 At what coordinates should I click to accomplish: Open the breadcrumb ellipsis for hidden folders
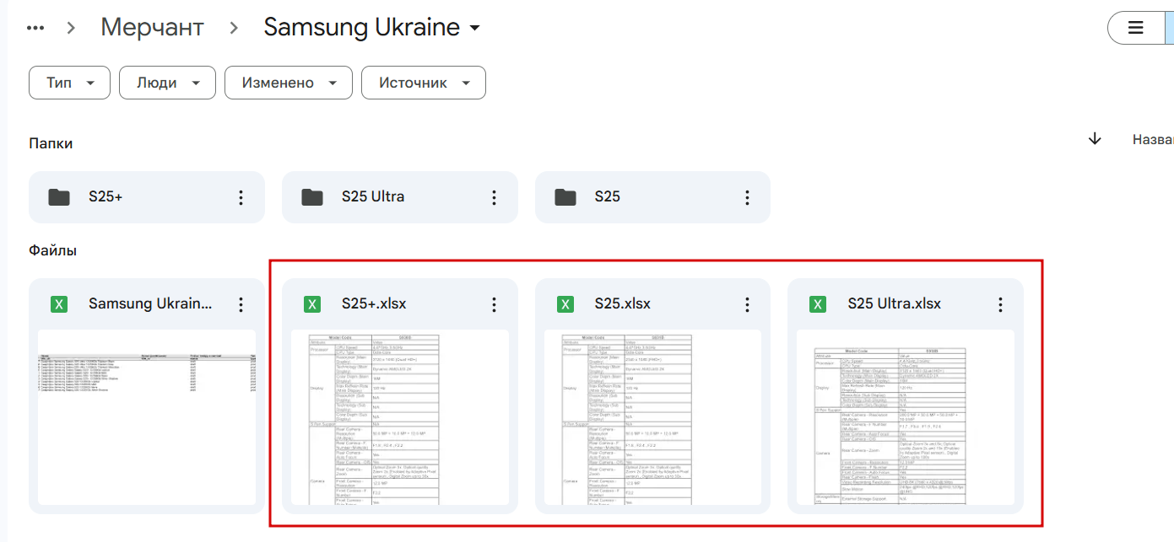[x=35, y=27]
